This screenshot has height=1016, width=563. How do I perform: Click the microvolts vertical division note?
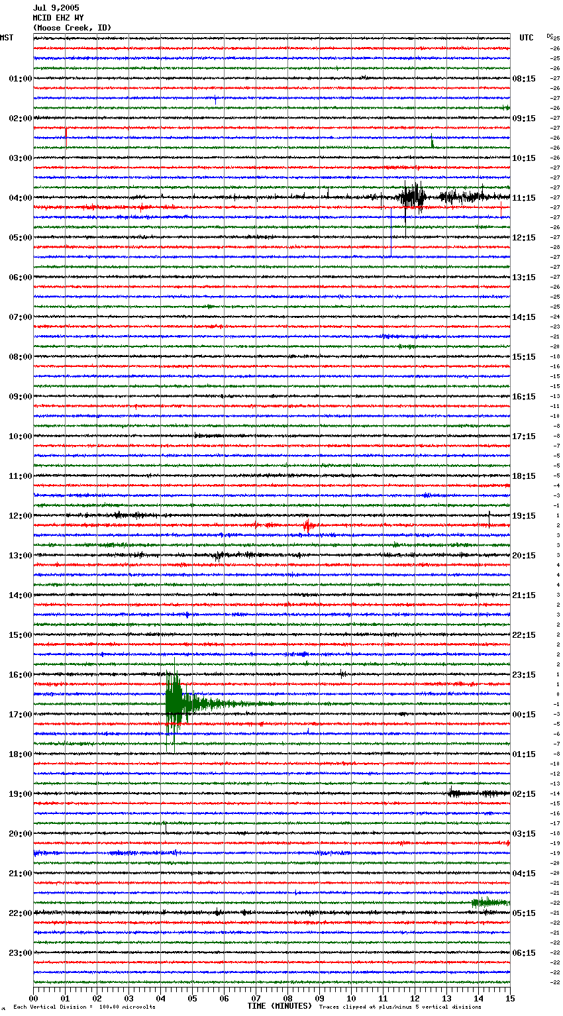click(x=84, y=1007)
